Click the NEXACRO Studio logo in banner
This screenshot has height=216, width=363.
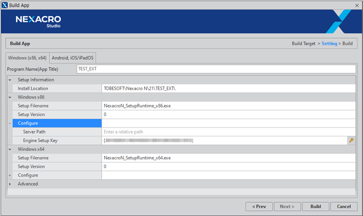coord(38,22)
